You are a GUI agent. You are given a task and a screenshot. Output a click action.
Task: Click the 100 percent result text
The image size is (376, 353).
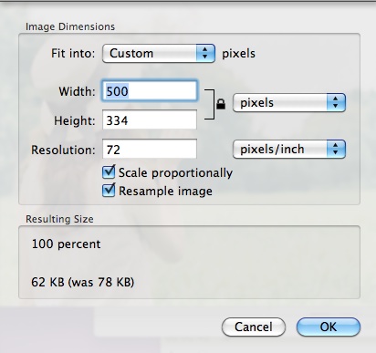[x=66, y=244]
